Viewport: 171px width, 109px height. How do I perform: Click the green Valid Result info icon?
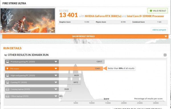[151, 11]
